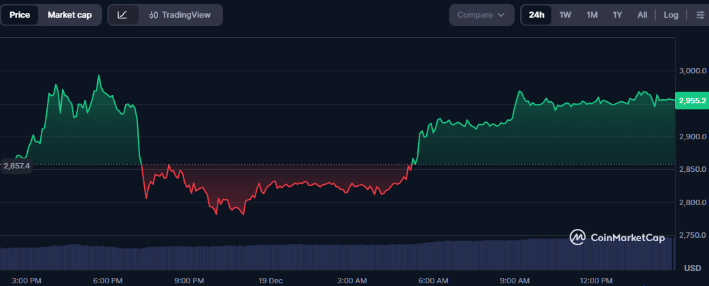
Task: Click the volume bars at chart bottom
Action: 340,257
